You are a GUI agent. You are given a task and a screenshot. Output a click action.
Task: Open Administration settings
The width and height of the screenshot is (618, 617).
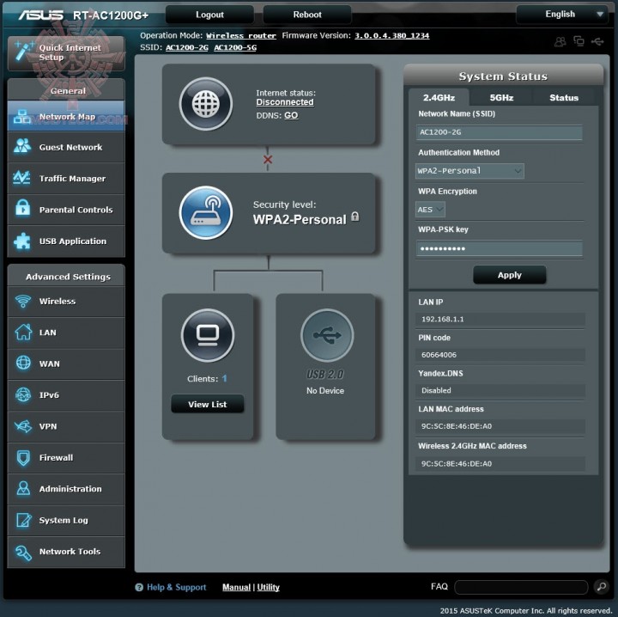66,489
